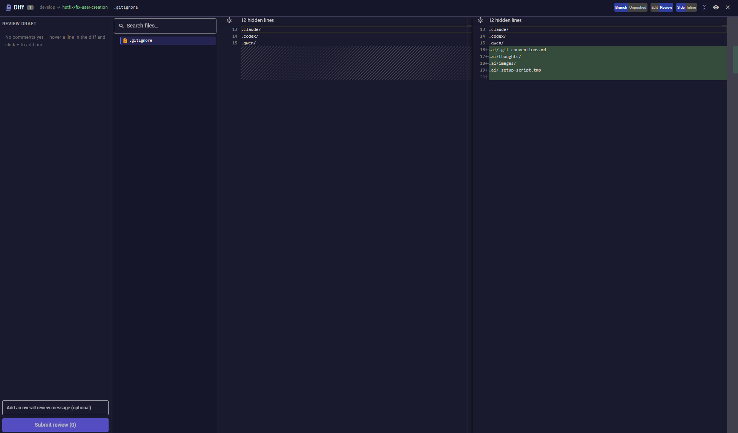Click the collapse arrows icon in toolbar
This screenshot has height=433, width=738.
coord(704,8)
